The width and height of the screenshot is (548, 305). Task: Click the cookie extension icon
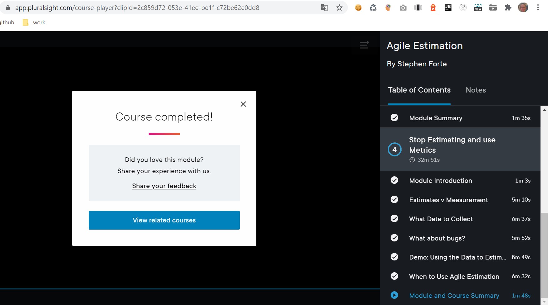[x=358, y=8]
